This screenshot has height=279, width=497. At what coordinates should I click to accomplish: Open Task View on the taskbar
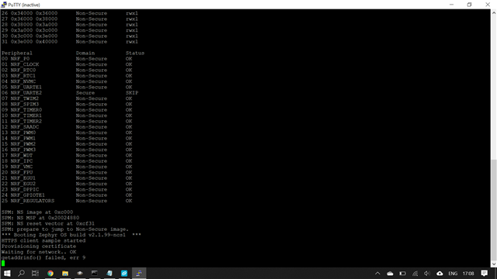pyautogui.click(x=35, y=274)
